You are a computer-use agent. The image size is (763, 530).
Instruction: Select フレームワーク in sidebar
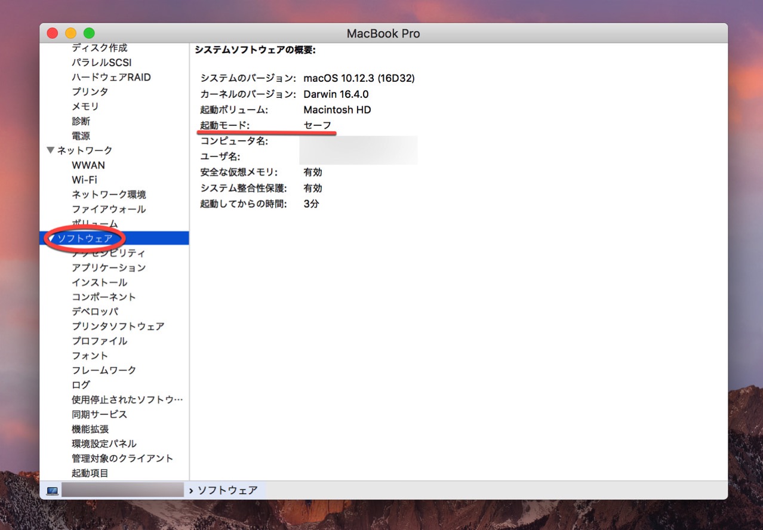click(x=104, y=370)
